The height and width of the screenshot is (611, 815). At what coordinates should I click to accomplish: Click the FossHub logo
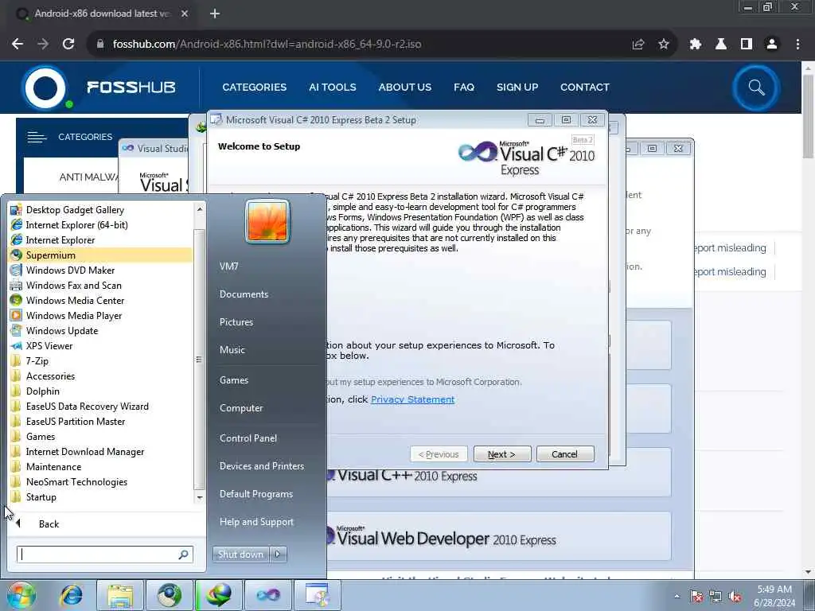coord(99,88)
